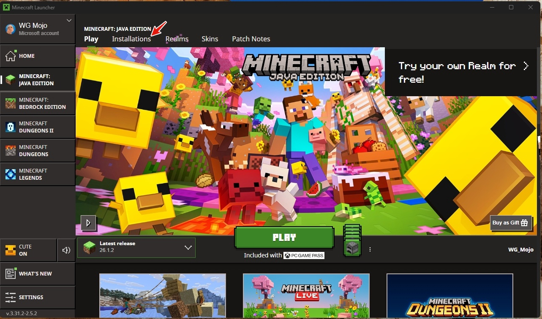The width and height of the screenshot is (542, 319).
Task: Select Minecraft: Java Edition in sidebar
Action: tap(38, 80)
